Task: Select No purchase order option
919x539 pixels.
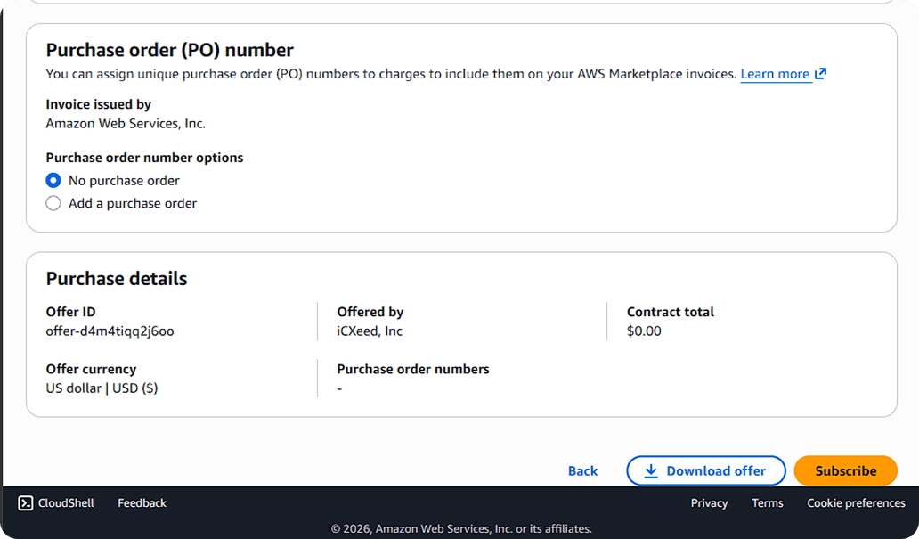Action: (53, 181)
